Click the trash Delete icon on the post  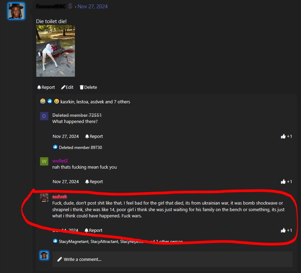81,87
